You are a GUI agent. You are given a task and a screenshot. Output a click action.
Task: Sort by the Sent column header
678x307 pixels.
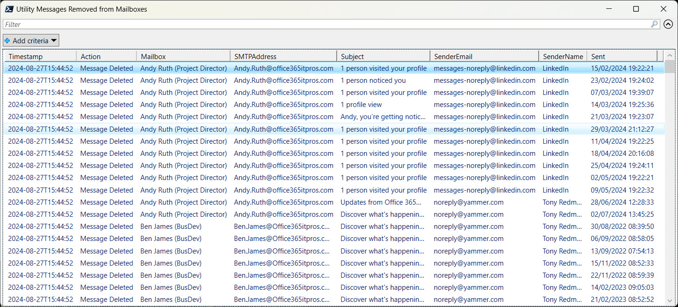[x=620, y=56]
